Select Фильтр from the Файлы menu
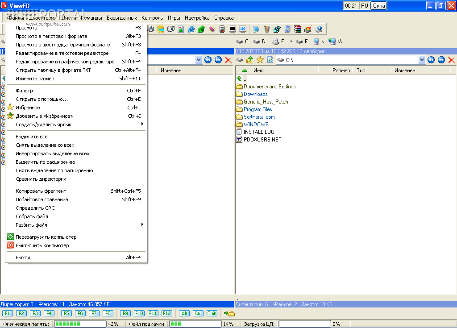The image size is (457, 328). click(76, 91)
